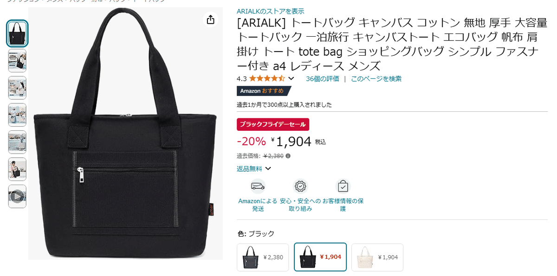Select the ¥2,380 navy bag color option

pos(263,257)
